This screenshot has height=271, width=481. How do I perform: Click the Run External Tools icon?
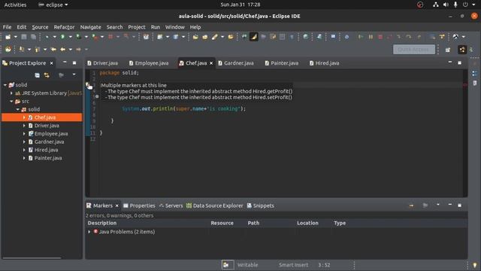point(95,37)
